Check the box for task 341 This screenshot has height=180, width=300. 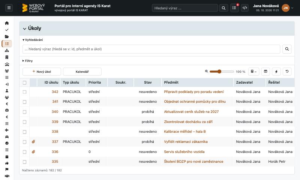[x=24, y=102]
